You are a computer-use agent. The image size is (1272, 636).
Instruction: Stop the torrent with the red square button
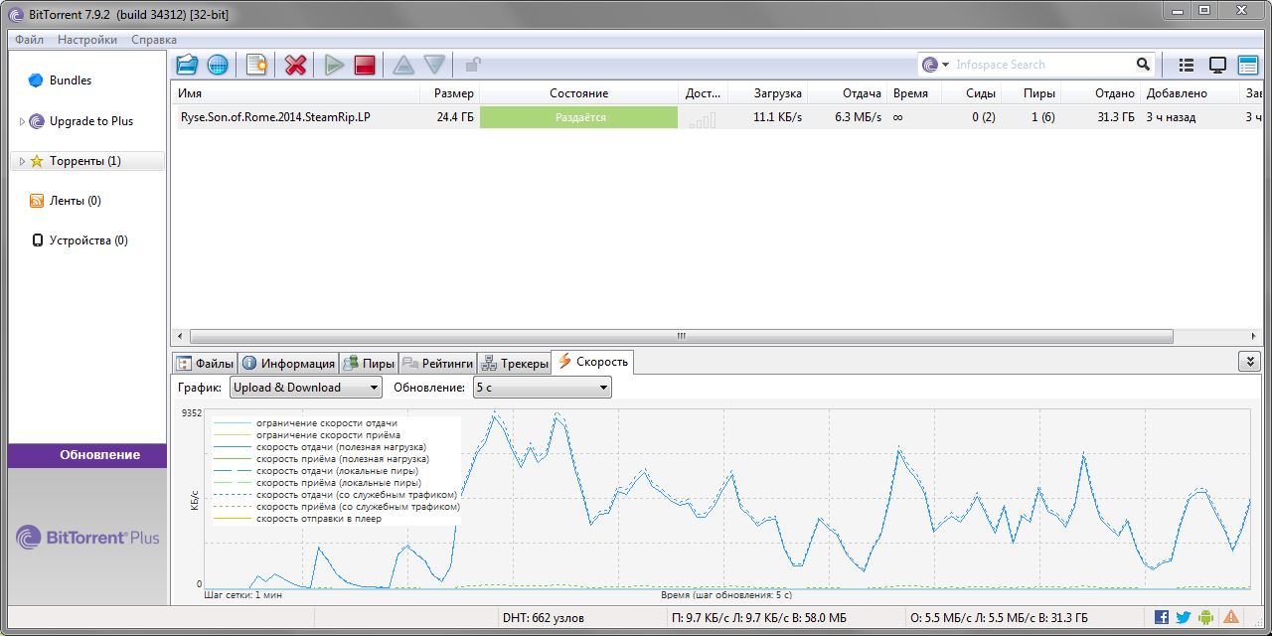[x=365, y=65]
